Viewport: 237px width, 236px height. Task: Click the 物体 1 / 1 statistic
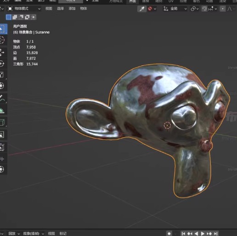[x=23, y=42]
